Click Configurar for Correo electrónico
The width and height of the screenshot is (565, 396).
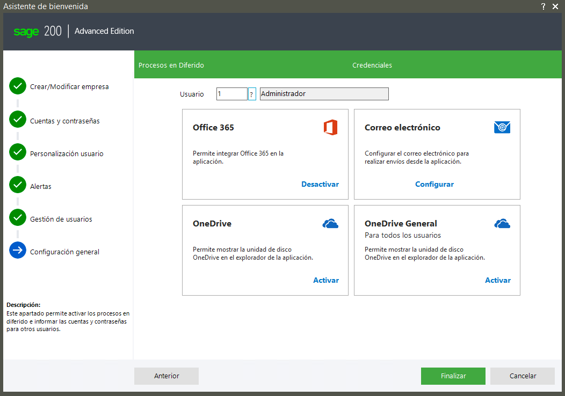(x=434, y=185)
